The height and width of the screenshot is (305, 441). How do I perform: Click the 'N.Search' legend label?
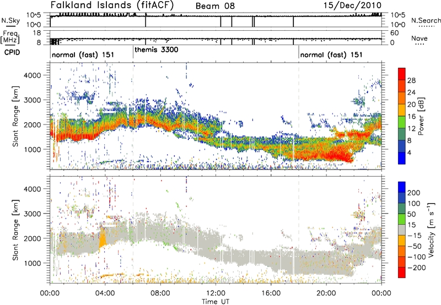pyautogui.click(x=426, y=20)
